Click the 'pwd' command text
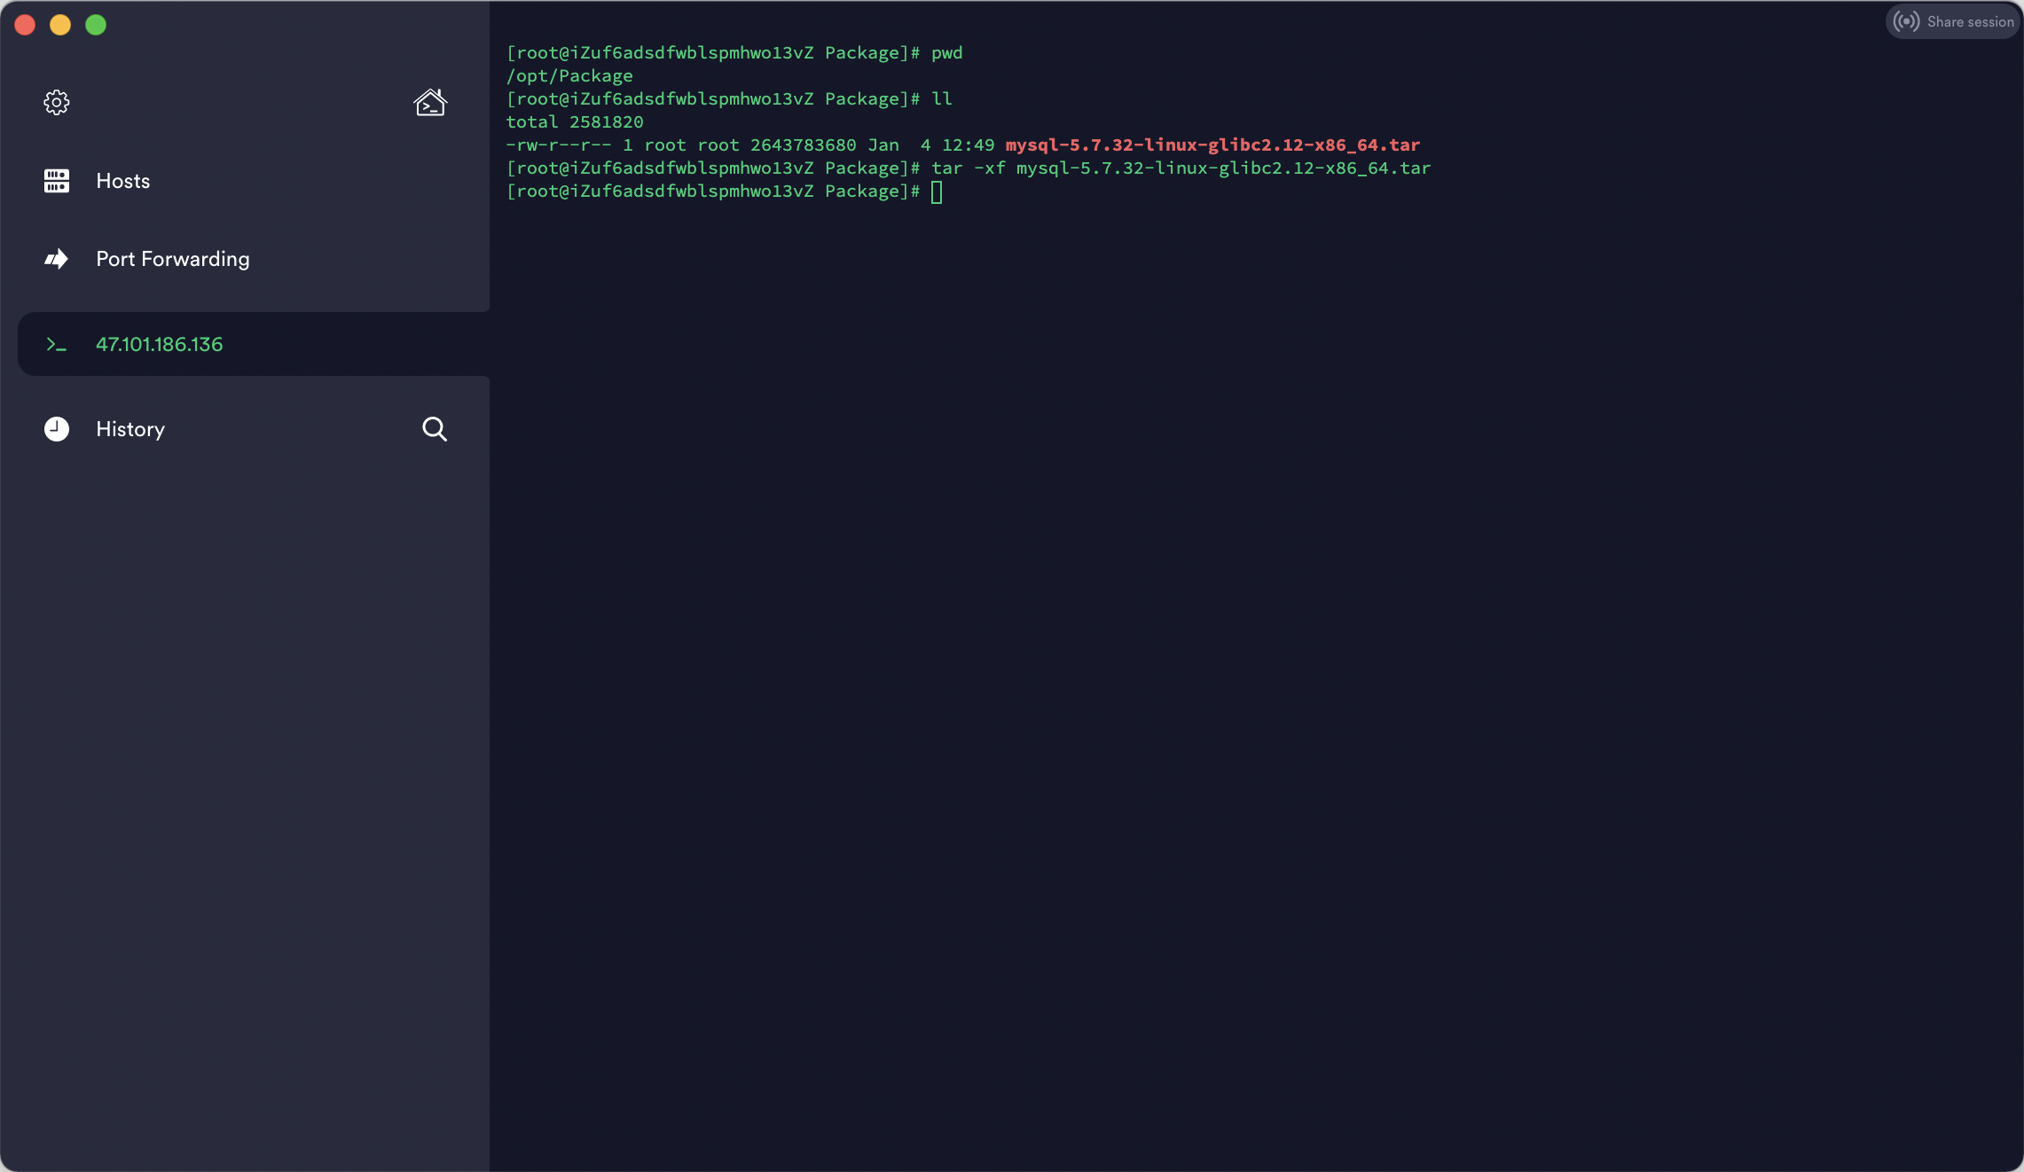 [x=947, y=53]
